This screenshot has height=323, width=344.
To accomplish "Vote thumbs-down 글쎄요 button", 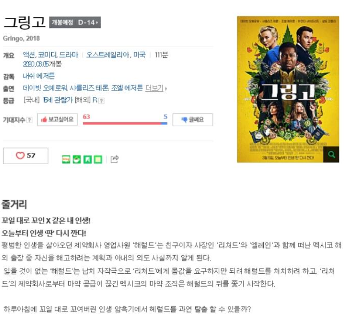I will (192, 120).
